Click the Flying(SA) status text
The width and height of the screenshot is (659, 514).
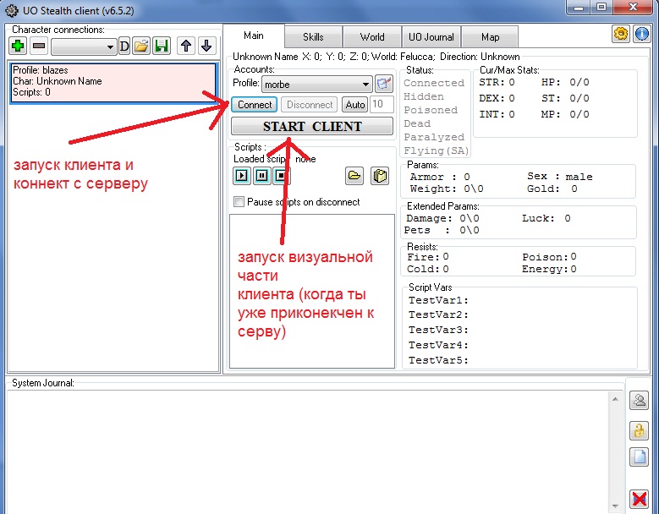[437, 150]
